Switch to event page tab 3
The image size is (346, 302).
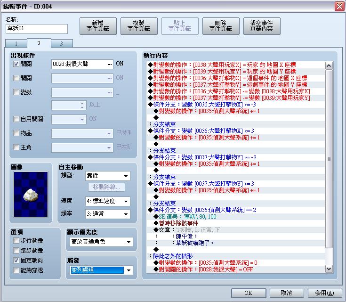[x=62, y=43]
